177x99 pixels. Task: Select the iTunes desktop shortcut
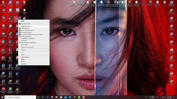click(x=11, y=27)
